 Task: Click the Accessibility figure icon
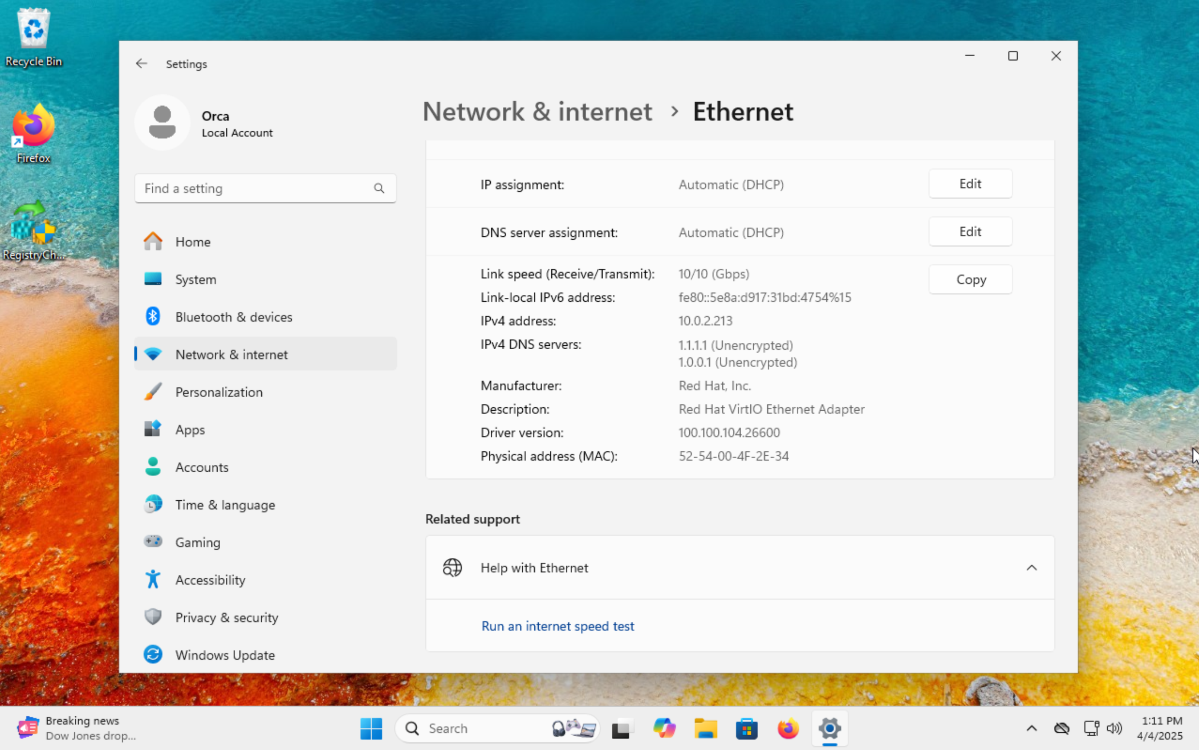[x=153, y=579]
